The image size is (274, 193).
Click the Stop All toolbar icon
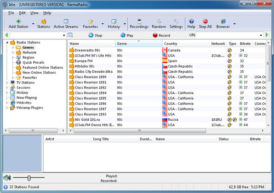tap(205, 21)
